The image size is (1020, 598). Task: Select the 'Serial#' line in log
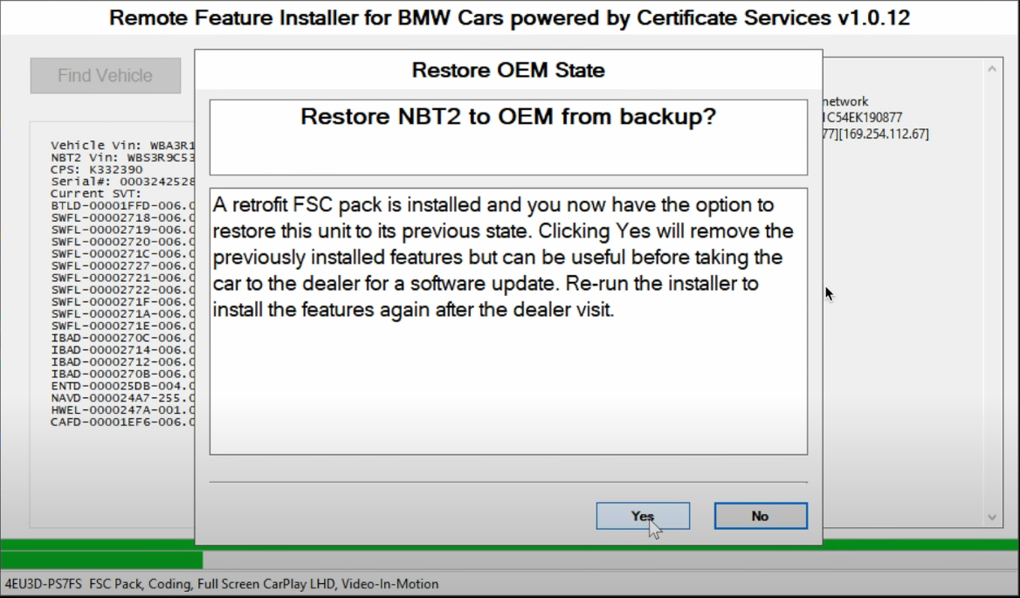(x=123, y=182)
